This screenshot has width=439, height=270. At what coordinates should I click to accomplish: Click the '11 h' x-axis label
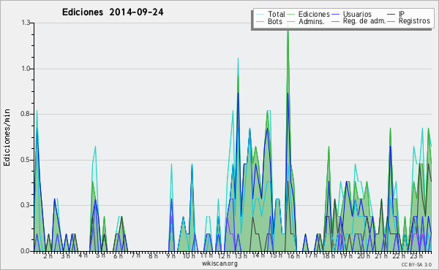coord(206,255)
